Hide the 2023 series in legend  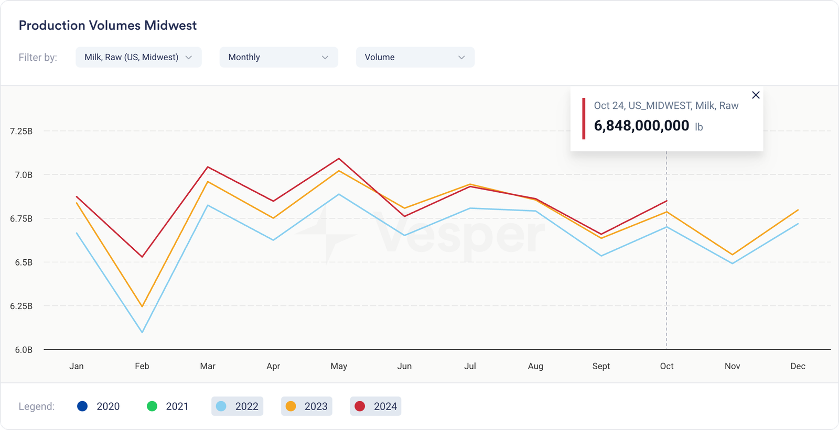pyautogui.click(x=307, y=406)
